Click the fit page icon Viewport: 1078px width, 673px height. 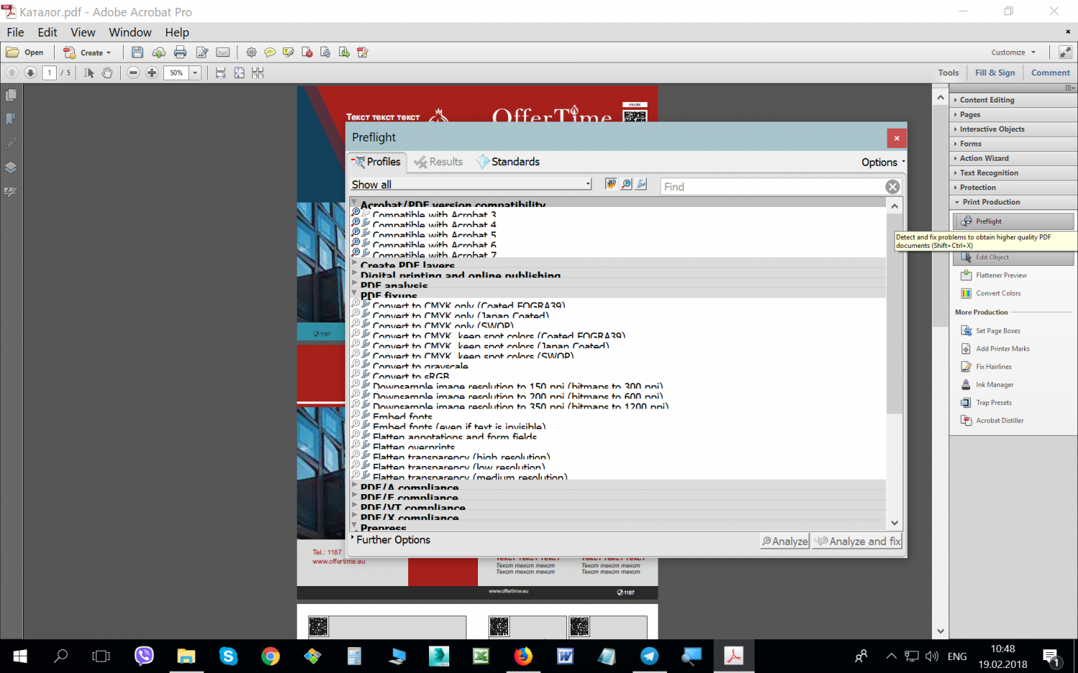239,73
